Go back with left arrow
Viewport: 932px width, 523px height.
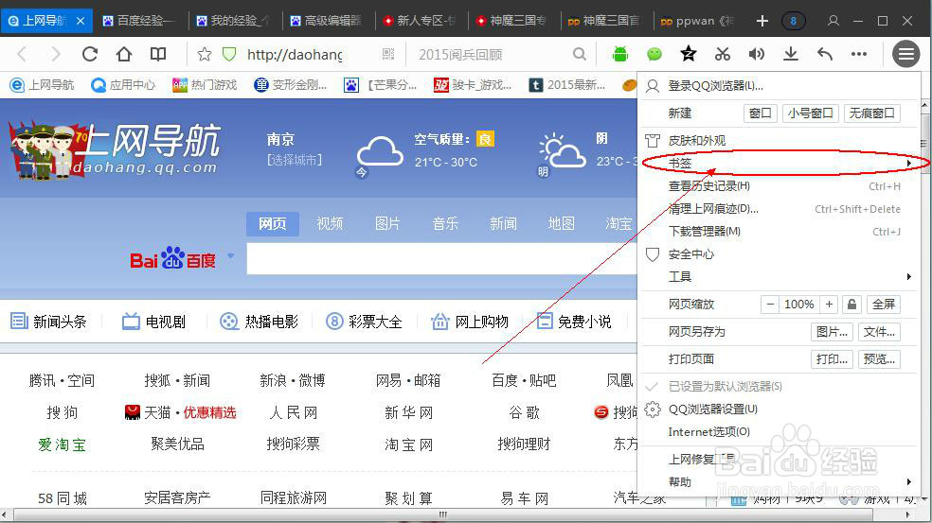(x=22, y=55)
